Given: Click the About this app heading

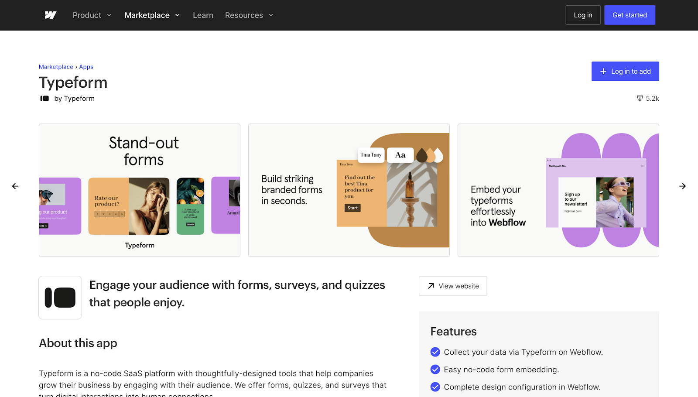Looking at the screenshot, I should [x=78, y=343].
